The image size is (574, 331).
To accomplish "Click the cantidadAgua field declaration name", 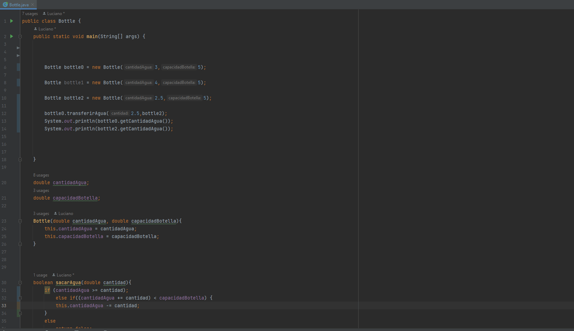I will (70, 182).
